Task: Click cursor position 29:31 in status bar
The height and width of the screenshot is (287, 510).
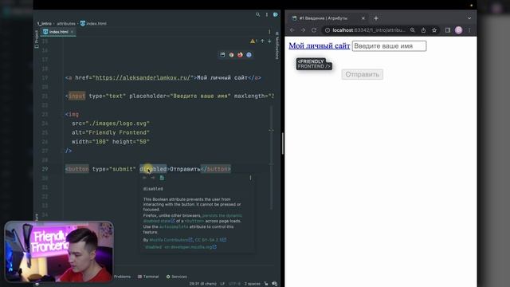Action: [203, 284]
